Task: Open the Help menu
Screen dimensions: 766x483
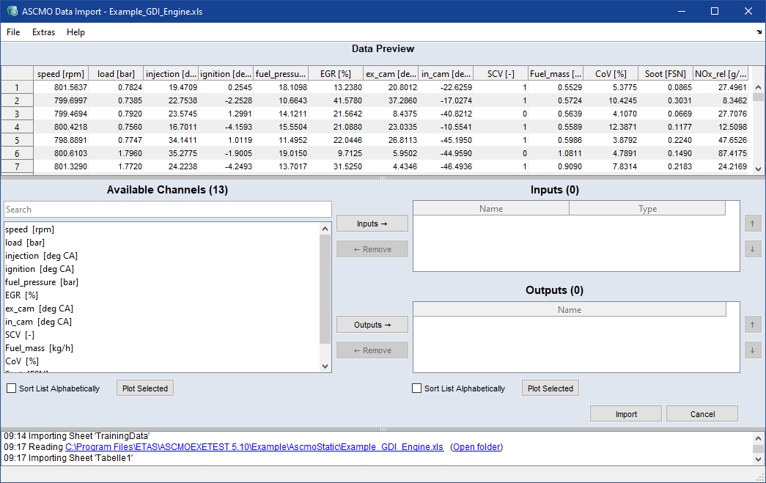Action: (x=76, y=32)
